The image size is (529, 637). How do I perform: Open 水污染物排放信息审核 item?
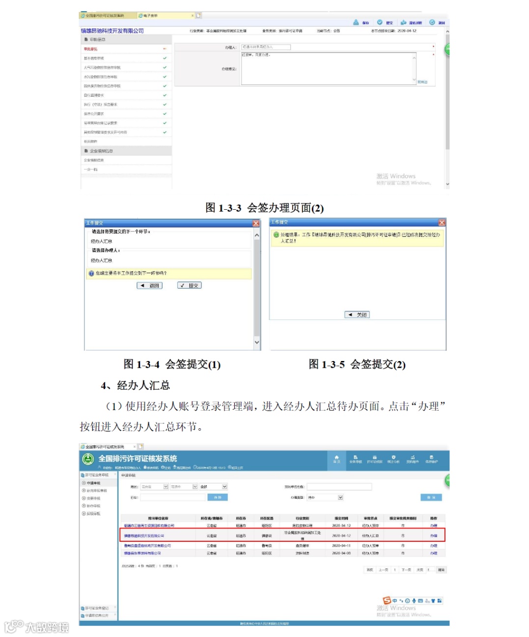126,77
